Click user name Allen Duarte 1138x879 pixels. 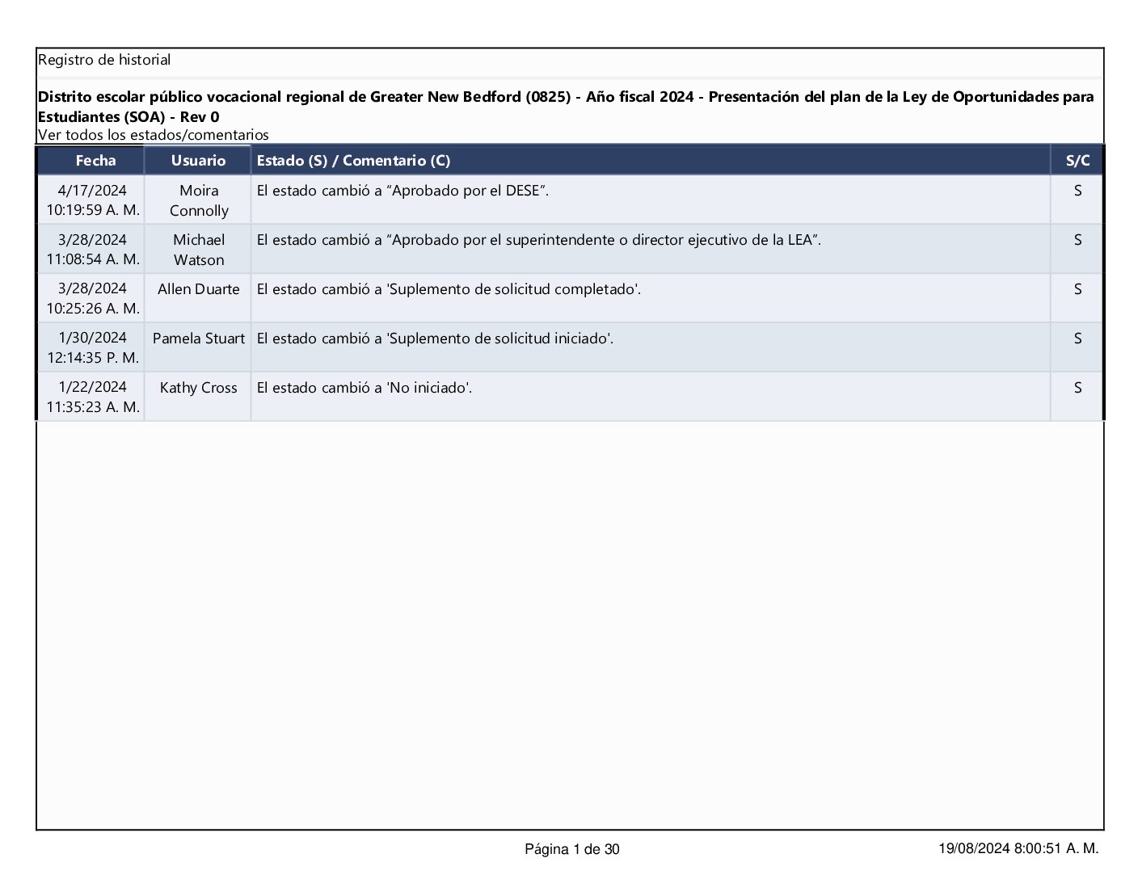pyautogui.click(x=199, y=289)
